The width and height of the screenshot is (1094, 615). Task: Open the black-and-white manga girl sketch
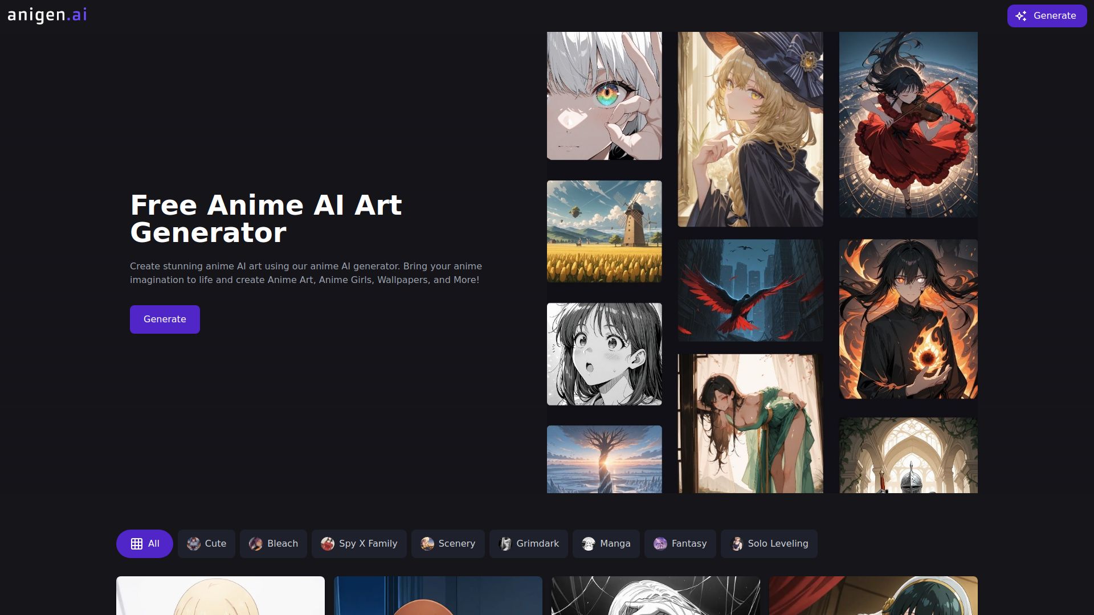pos(604,354)
